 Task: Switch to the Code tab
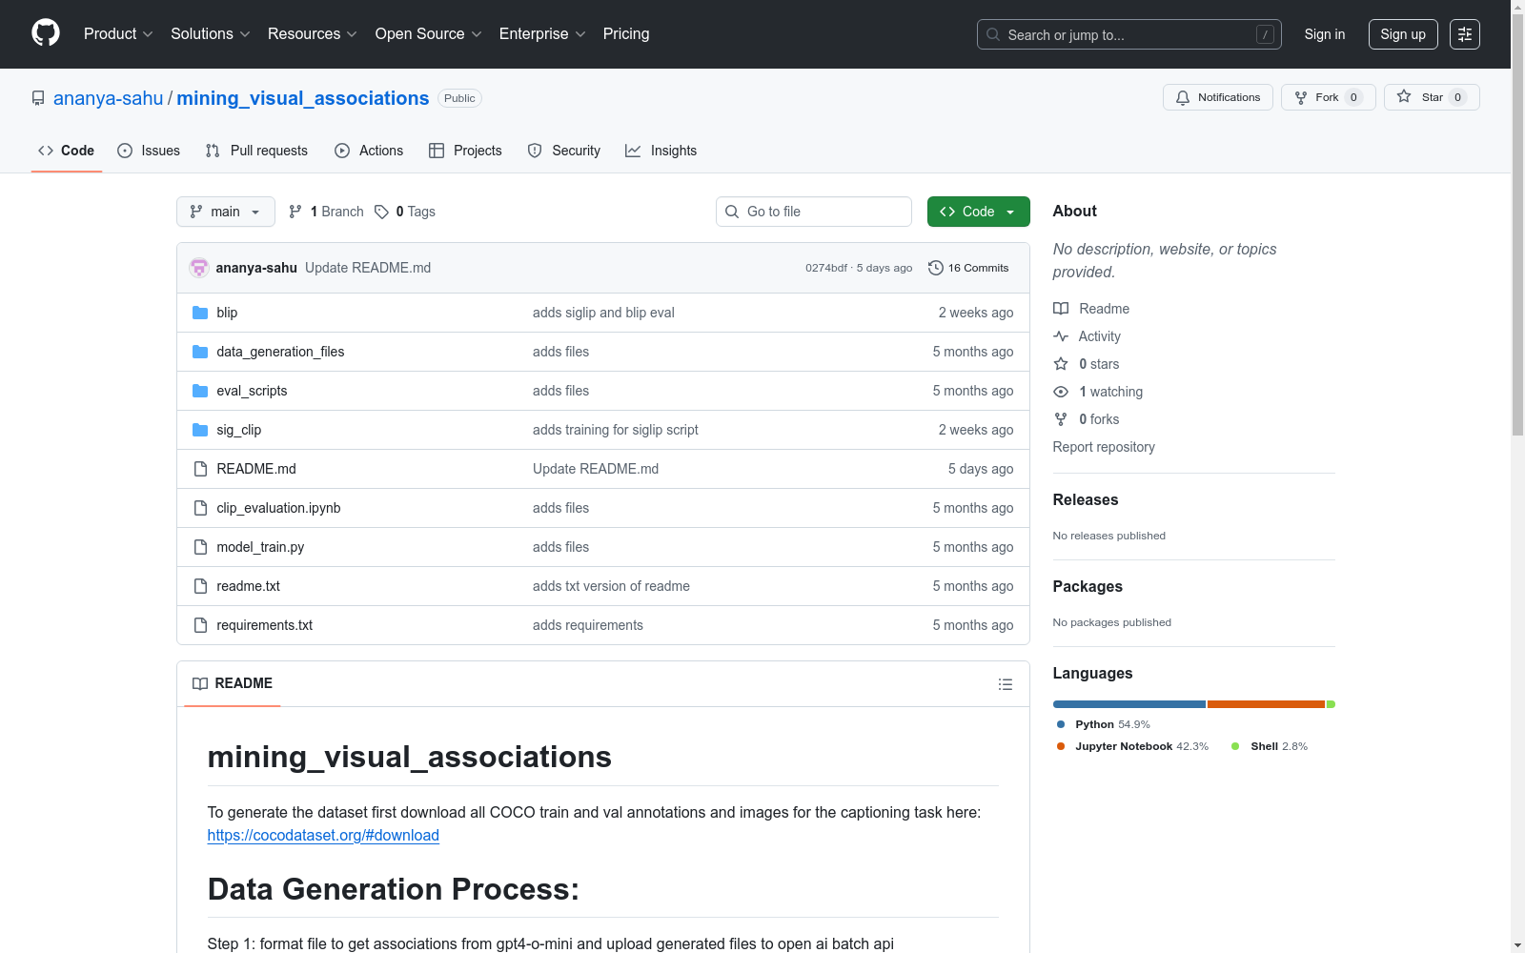(x=67, y=151)
